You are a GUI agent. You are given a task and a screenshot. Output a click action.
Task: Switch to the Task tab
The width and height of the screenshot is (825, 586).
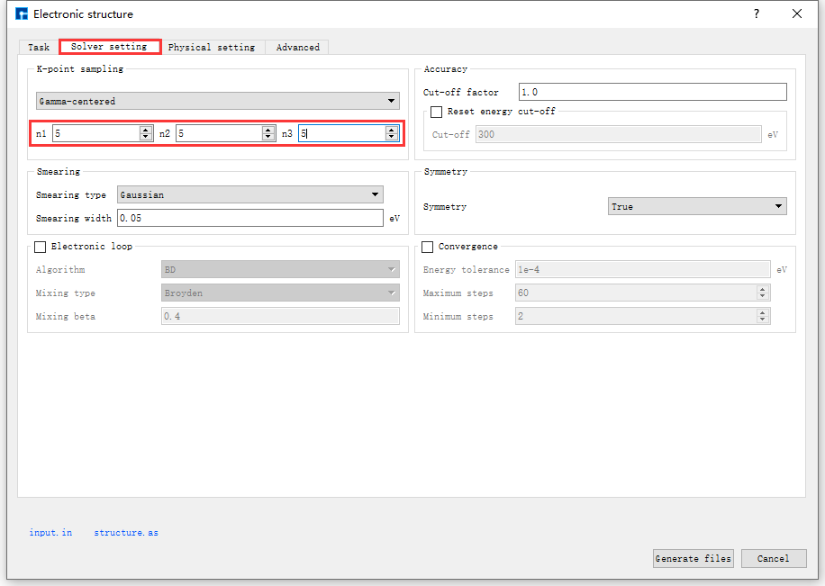[39, 47]
